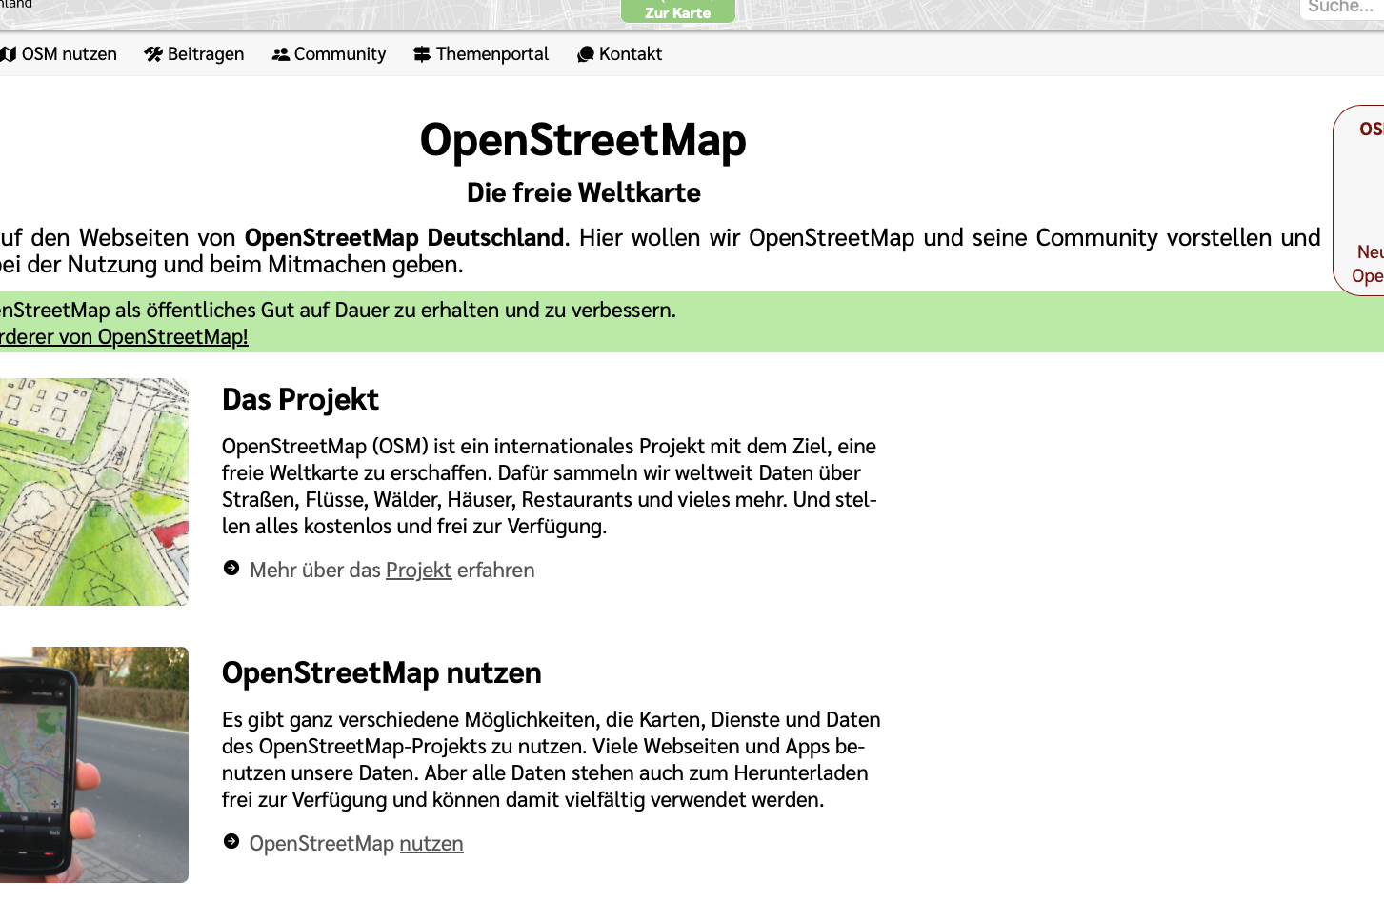The height and width of the screenshot is (922, 1384).
Task: Open the 'OSM nutzen' menu label
Action: pyautogui.click(x=69, y=54)
